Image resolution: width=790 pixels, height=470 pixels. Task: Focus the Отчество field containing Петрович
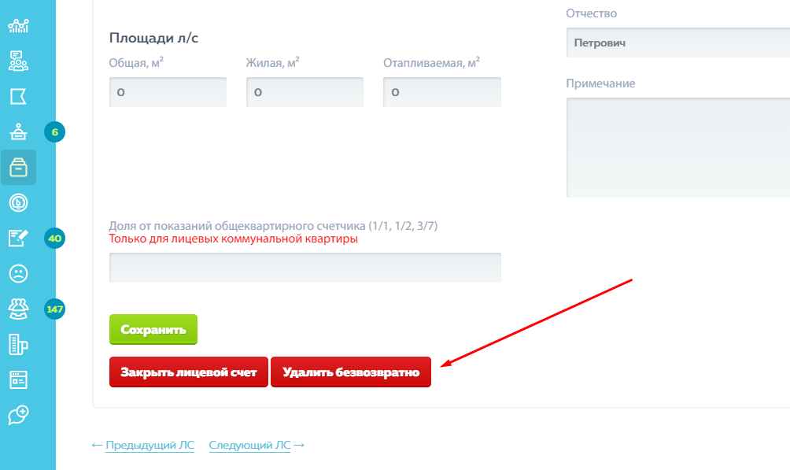(x=678, y=43)
